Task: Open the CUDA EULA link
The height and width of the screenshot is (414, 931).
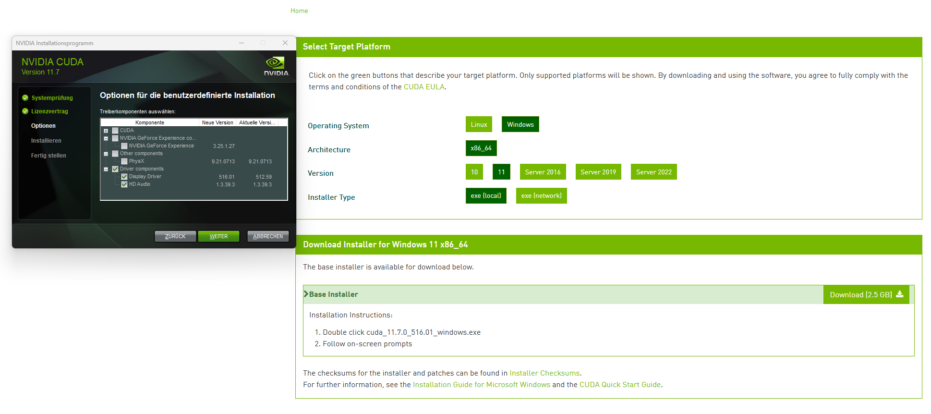Action: pyautogui.click(x=424, y=87)
